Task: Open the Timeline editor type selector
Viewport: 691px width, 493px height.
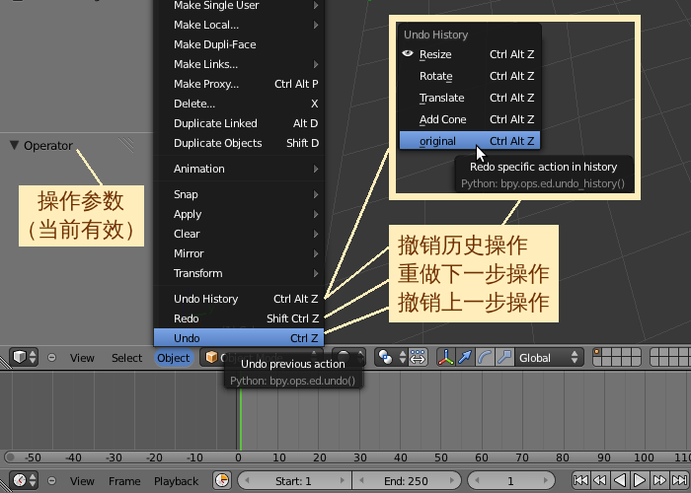Action: (24, 481)
